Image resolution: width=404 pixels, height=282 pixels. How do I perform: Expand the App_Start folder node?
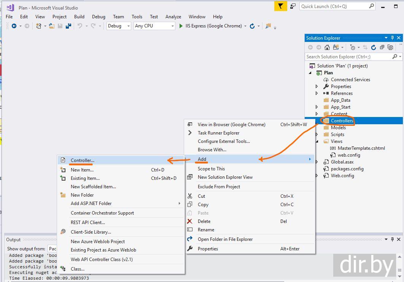point(317,107)
